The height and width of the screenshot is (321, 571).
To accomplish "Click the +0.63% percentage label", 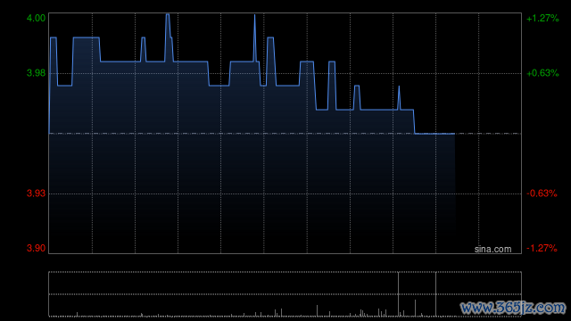I will click(x=542, y=73).
